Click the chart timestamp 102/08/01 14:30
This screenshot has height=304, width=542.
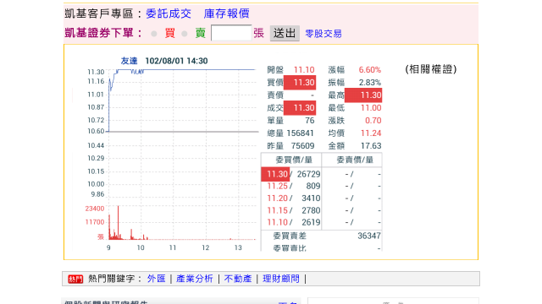176,61
